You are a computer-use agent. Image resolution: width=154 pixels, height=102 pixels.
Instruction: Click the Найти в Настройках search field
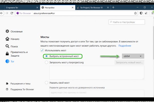click(127, 22)
